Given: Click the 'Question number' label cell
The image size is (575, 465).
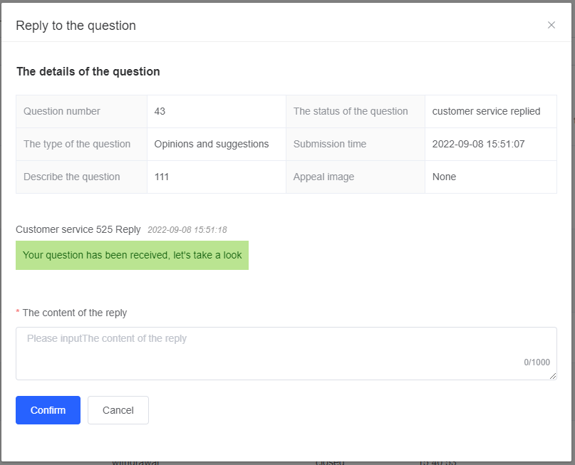Looking at the screenshot, I should pos(62,111).
